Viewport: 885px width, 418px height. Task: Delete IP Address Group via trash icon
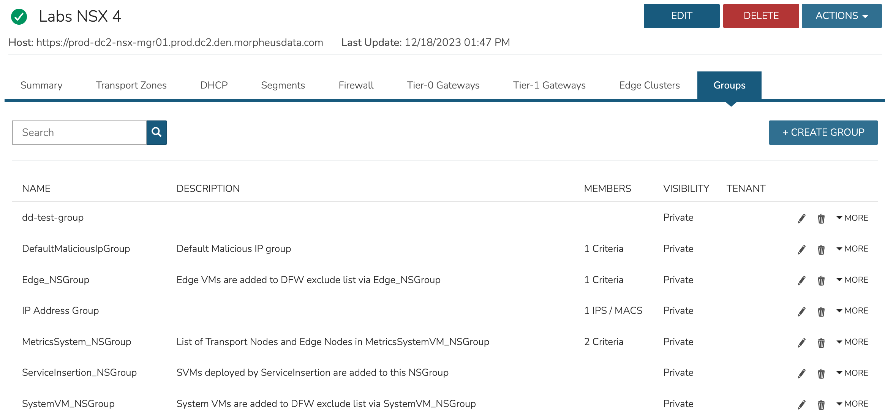pyautogui.click(x=821, y=312)
